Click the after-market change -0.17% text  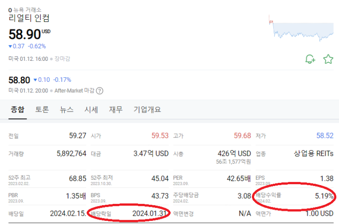click(x=62, y=80)
